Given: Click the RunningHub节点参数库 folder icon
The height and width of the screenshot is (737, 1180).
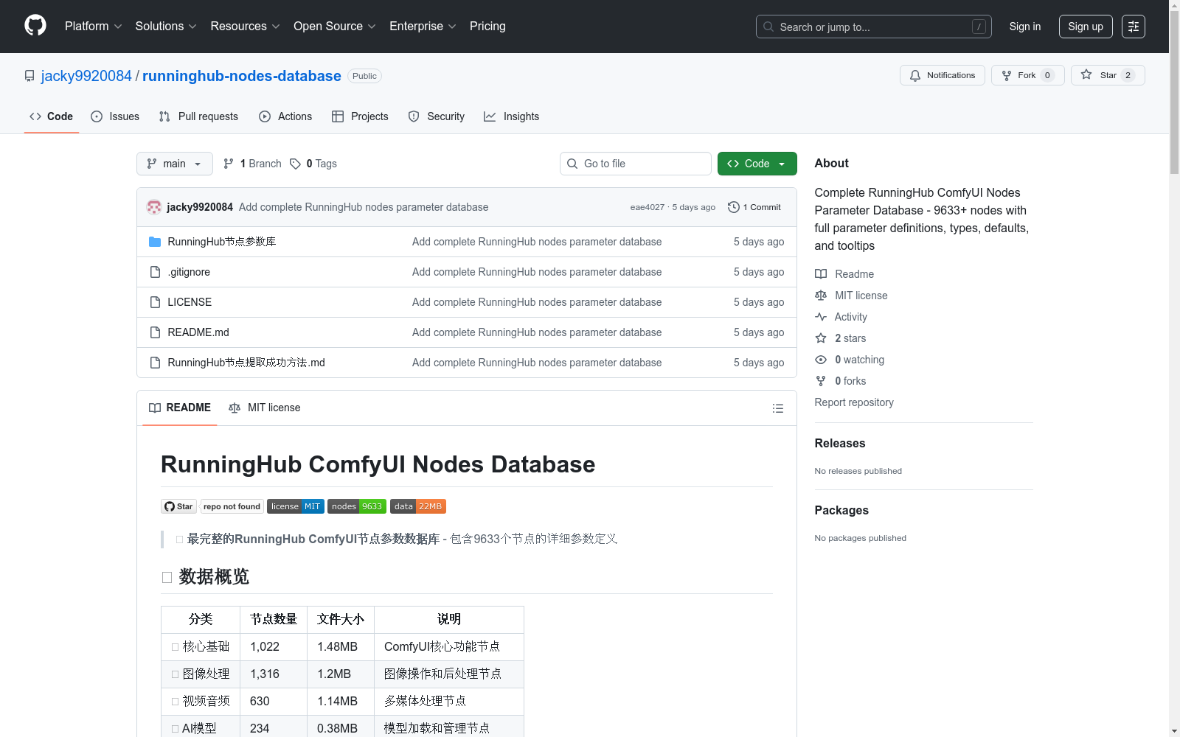Looking at the screenshot, I should coord(155,242).
